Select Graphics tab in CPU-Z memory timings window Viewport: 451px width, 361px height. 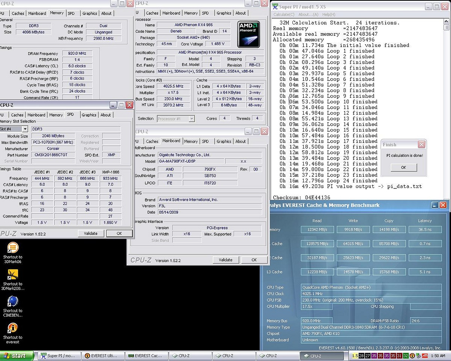89,13
